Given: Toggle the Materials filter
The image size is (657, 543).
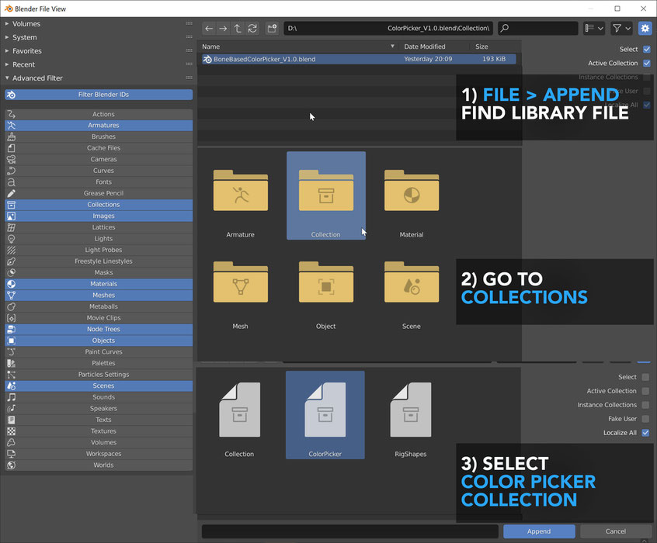Looking at the screenshot, I should (99, 284).
